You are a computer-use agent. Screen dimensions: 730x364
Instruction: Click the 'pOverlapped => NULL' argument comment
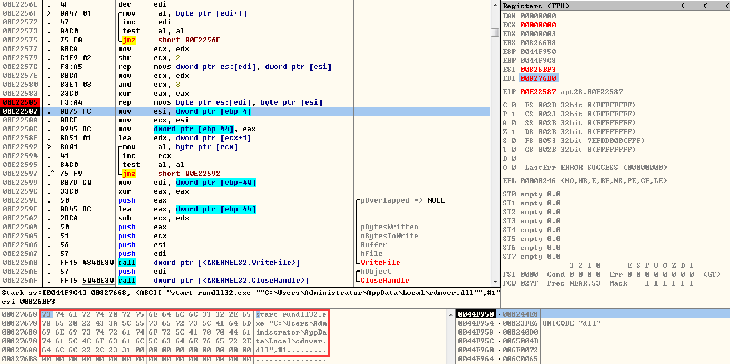[x=403, y=200]
